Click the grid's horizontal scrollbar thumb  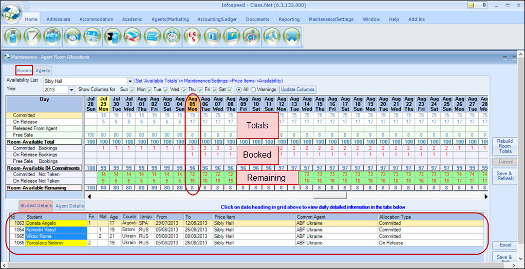pyautogui.click(x=330, y=195)
